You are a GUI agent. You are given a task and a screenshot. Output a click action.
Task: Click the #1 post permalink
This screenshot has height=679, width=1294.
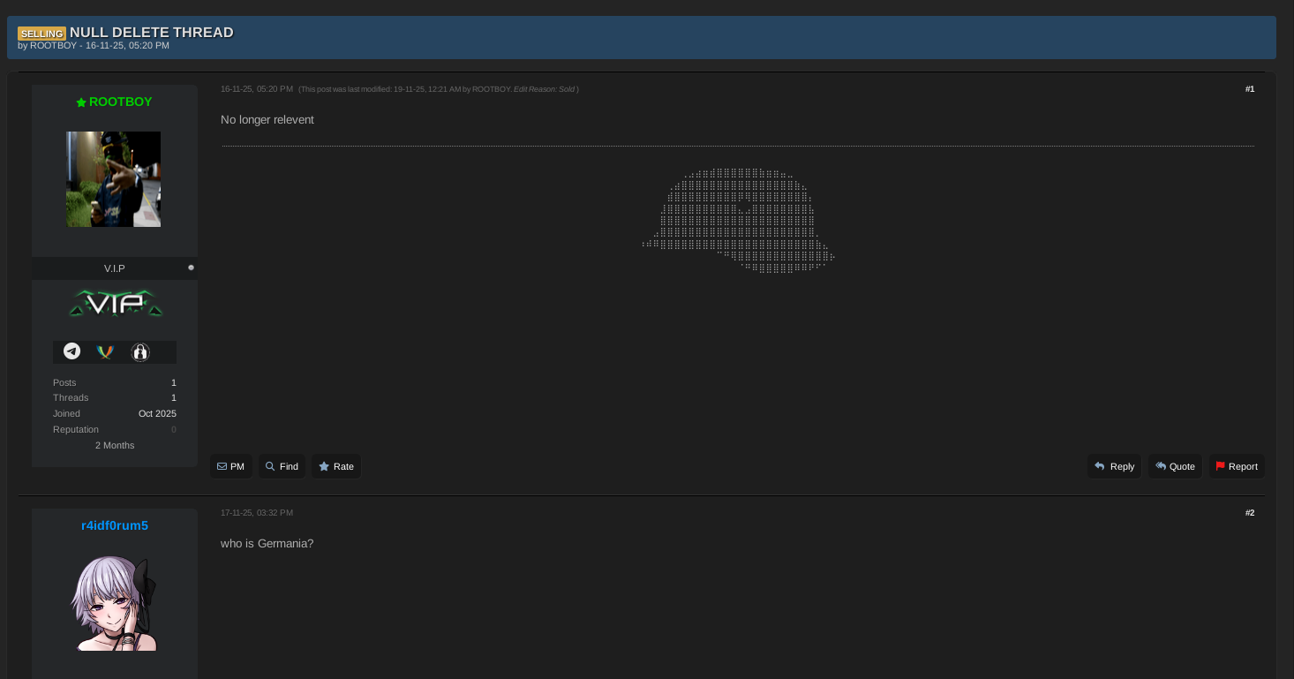(x=1250, y=88)
